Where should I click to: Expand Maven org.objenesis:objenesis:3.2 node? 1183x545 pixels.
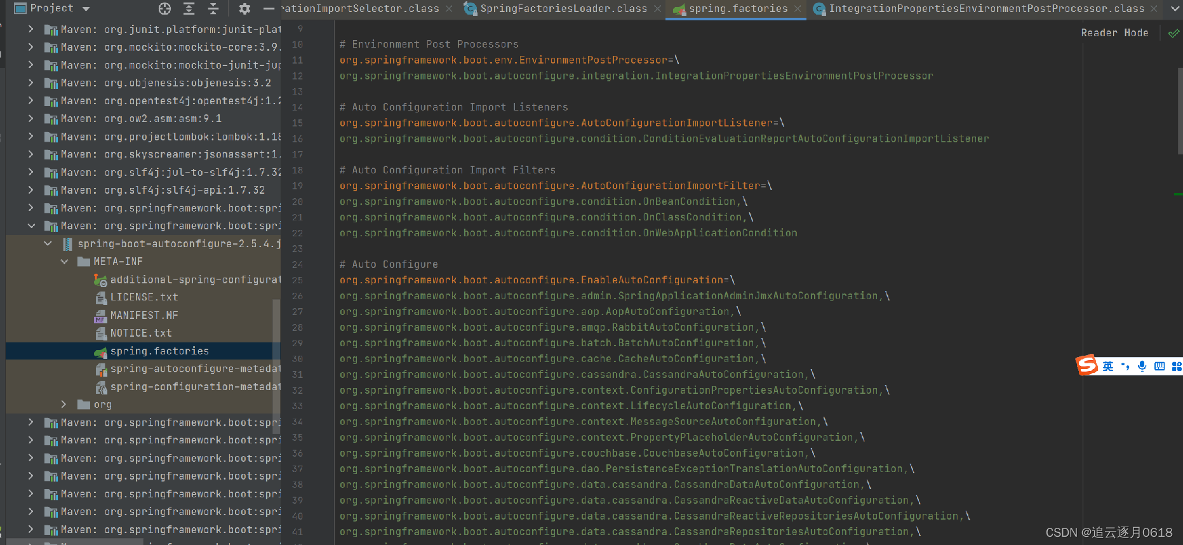(31, 83)
